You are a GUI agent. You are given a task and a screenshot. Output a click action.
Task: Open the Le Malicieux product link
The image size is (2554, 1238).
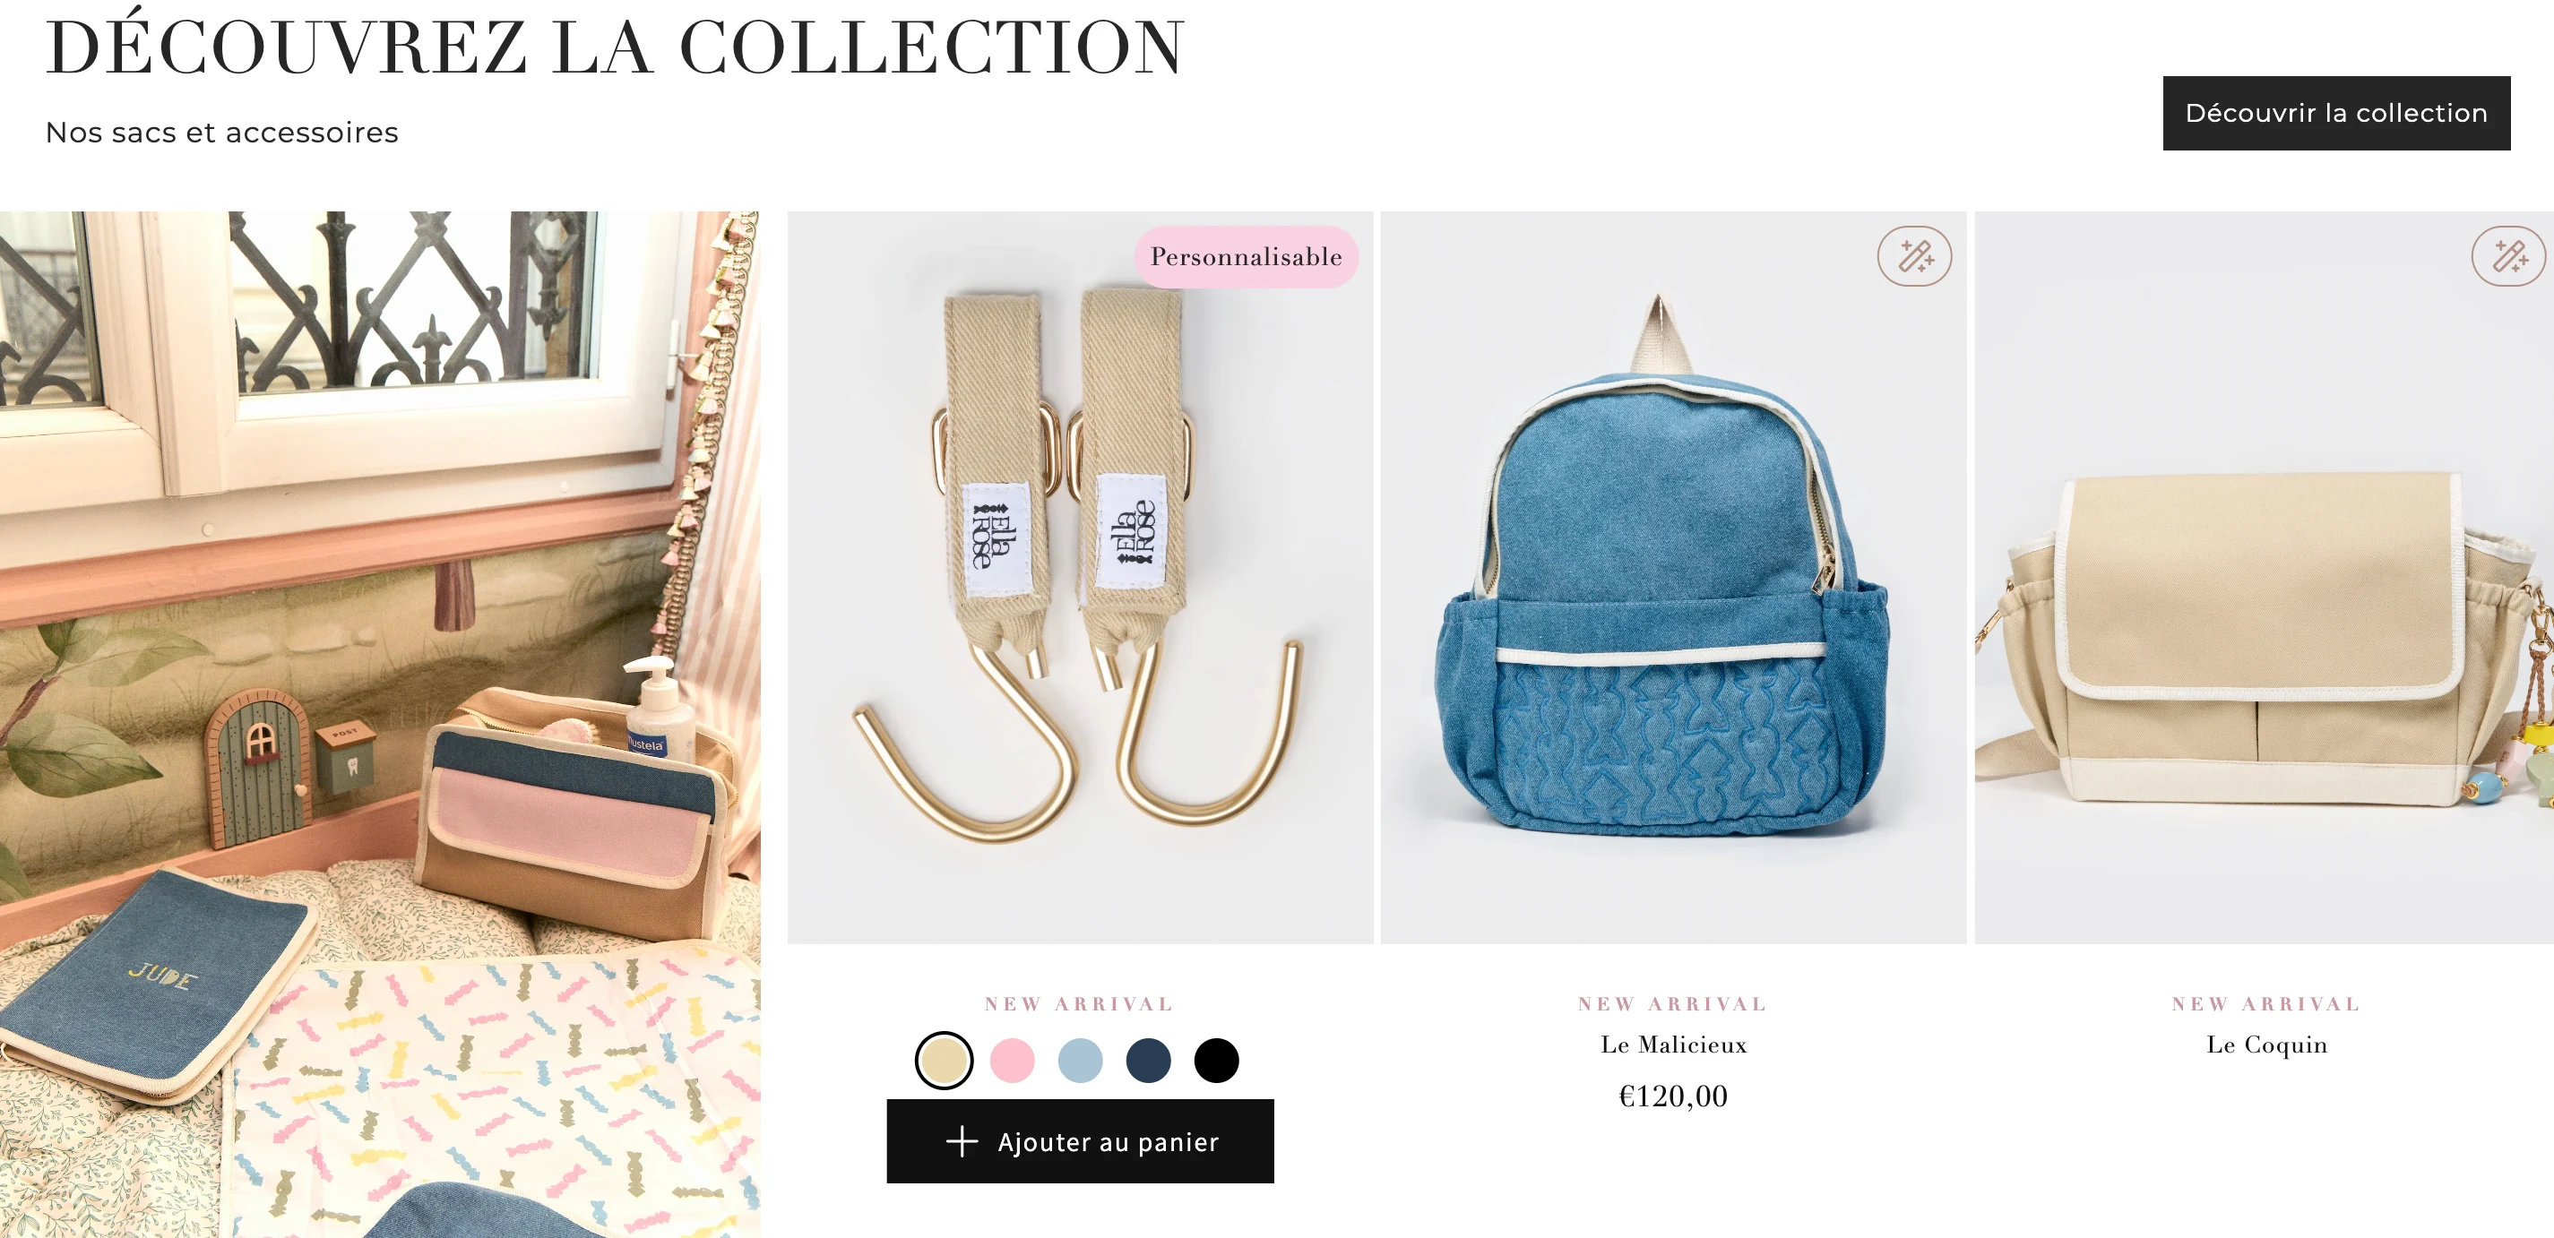coord(1674,1045)
